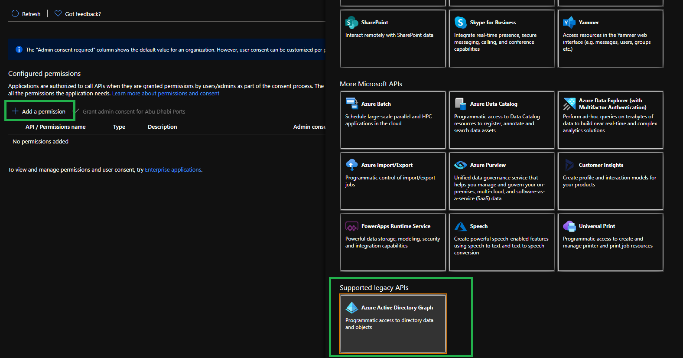The height and width of the screenshot is (358, 683).
Task: Click the Azure Batch icon
Action: pos(351,104)
